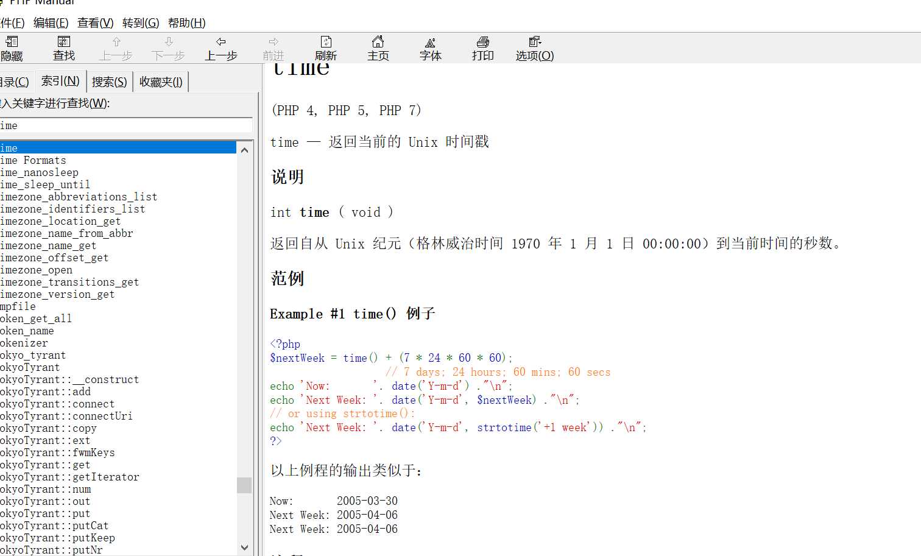Select 'tokenizer' index entry
Screen dimensions: 921x556
(x=24, y=343)
